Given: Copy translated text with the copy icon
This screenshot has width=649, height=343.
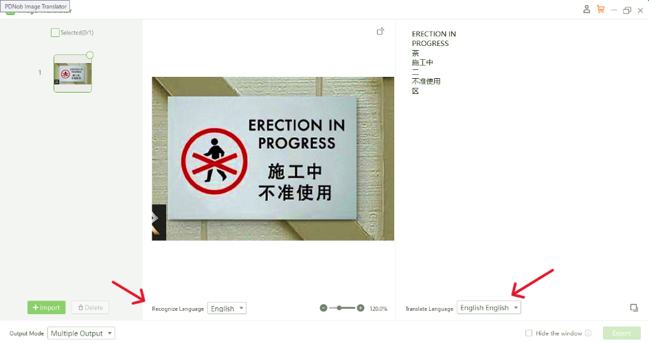Looking at the screenshot, I should [634, 307].
